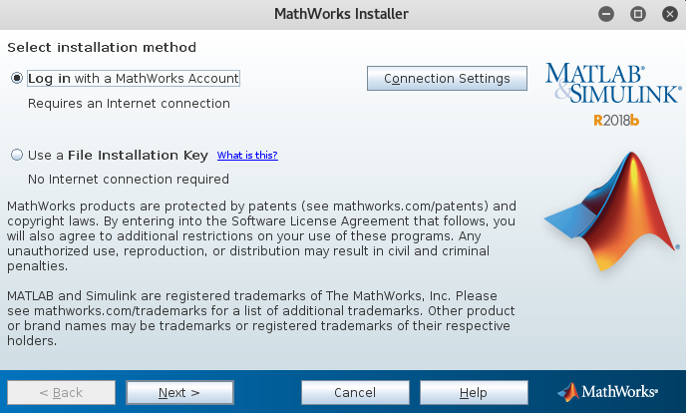
Task: Open the Help button
Action: (474, 392)
